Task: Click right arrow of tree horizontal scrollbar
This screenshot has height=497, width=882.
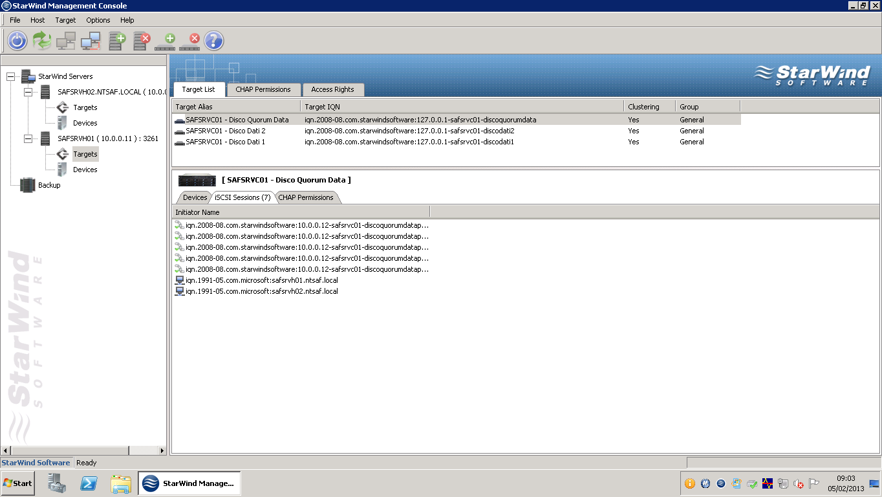Action: (162, 450)
